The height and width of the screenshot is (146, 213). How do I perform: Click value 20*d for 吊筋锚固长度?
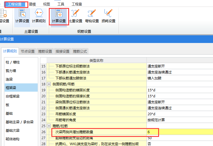coord(151,114)
